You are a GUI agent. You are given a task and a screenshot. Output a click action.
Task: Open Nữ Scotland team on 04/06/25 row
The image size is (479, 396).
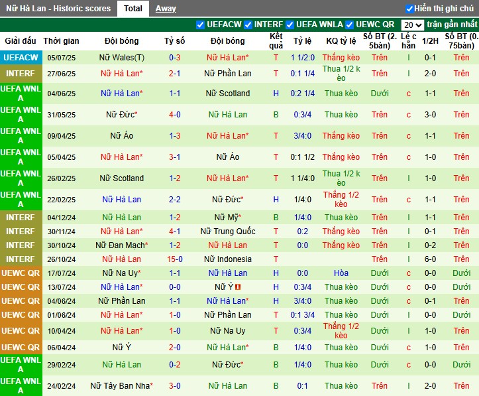click(x=228, y=94)
